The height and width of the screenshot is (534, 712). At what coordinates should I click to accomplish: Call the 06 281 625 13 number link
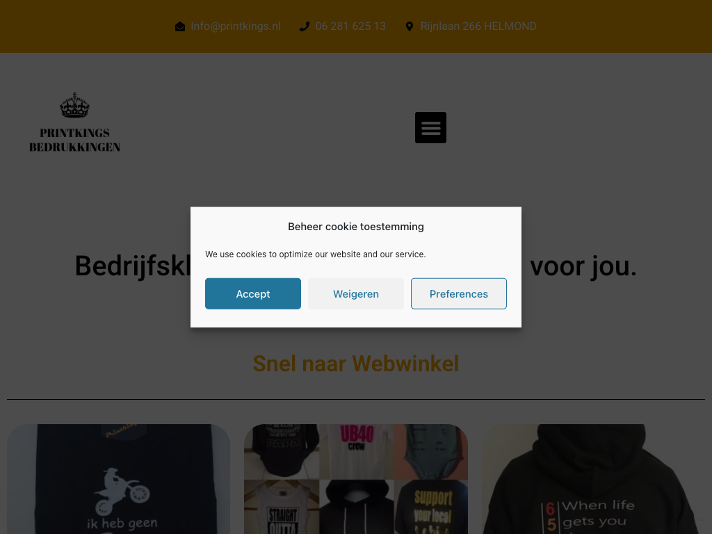(350, 26)
